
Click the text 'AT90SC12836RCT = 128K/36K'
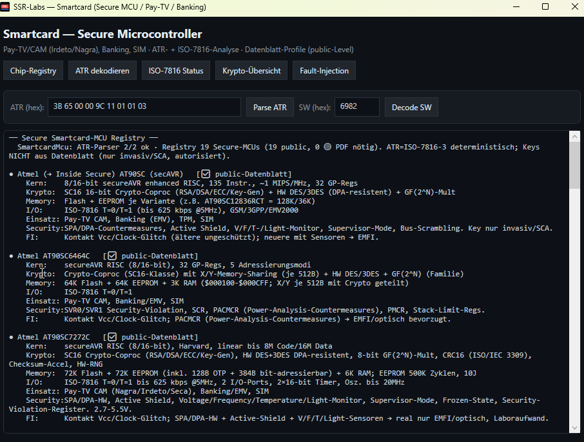260,201
